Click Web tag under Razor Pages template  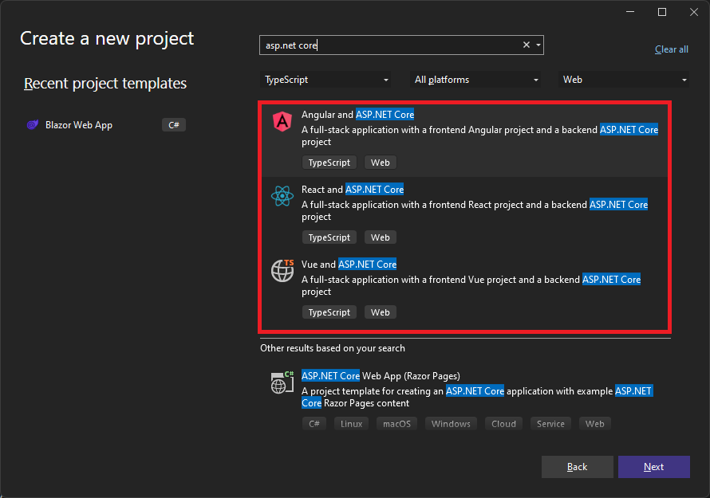595,424
